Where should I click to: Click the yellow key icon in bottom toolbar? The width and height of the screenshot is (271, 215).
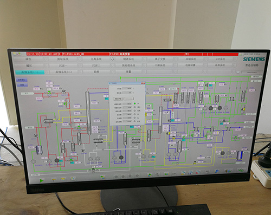[x=54, y=179]
